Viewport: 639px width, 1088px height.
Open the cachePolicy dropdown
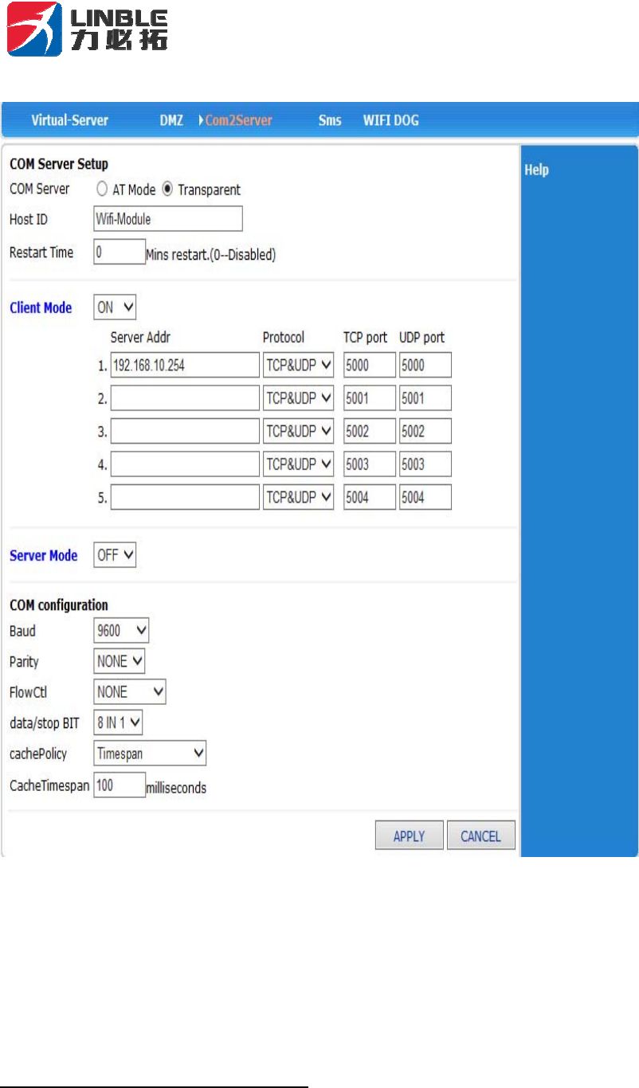150,753
